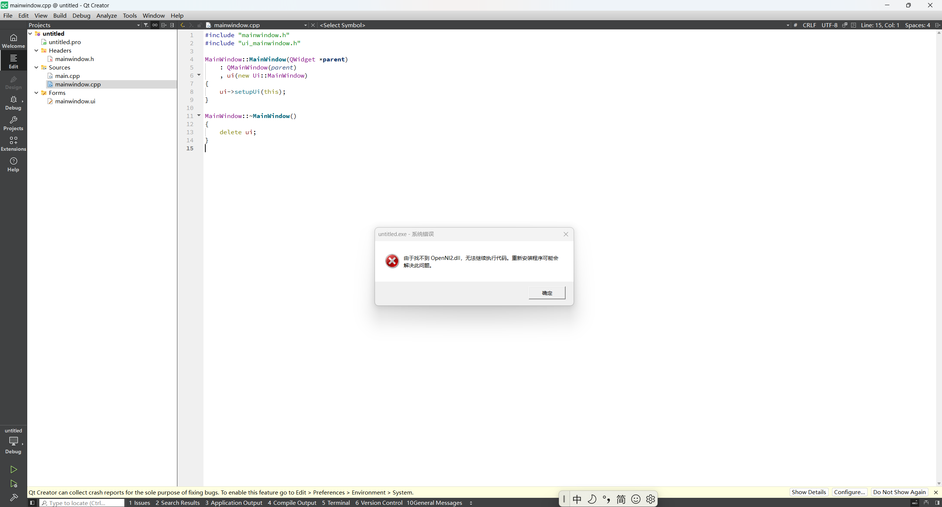942x507 pixels.
Task: Toggle the left output pane sidebar icon
Action: point(32,503)
